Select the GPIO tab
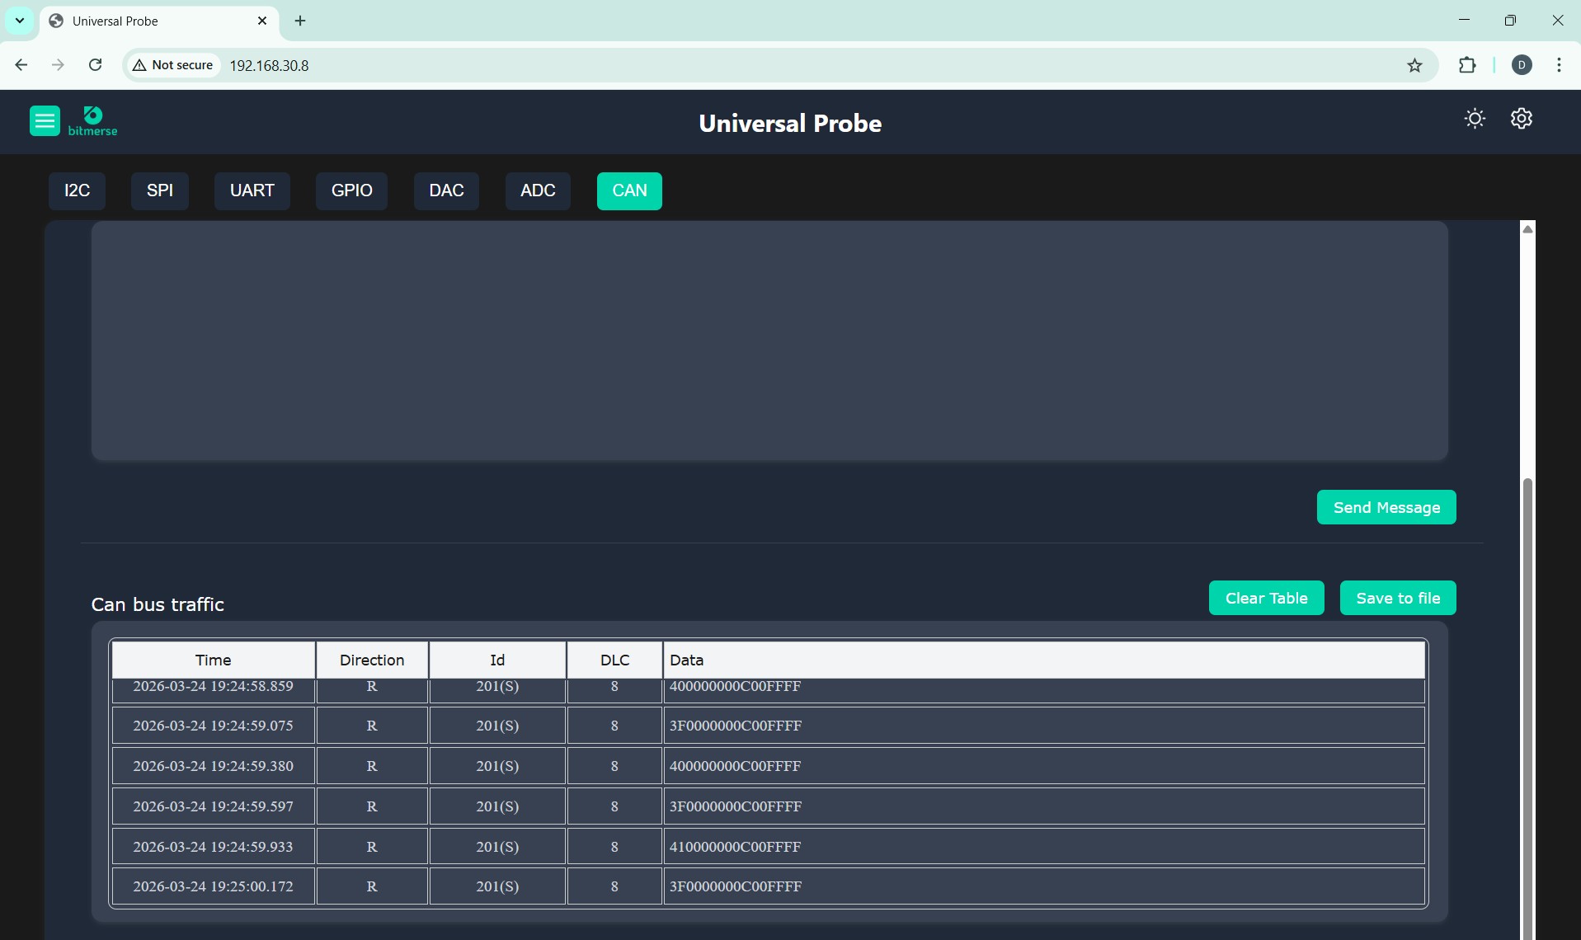Image resolution: width=1581 pixels, height=940 pixels. coord(351,190)
